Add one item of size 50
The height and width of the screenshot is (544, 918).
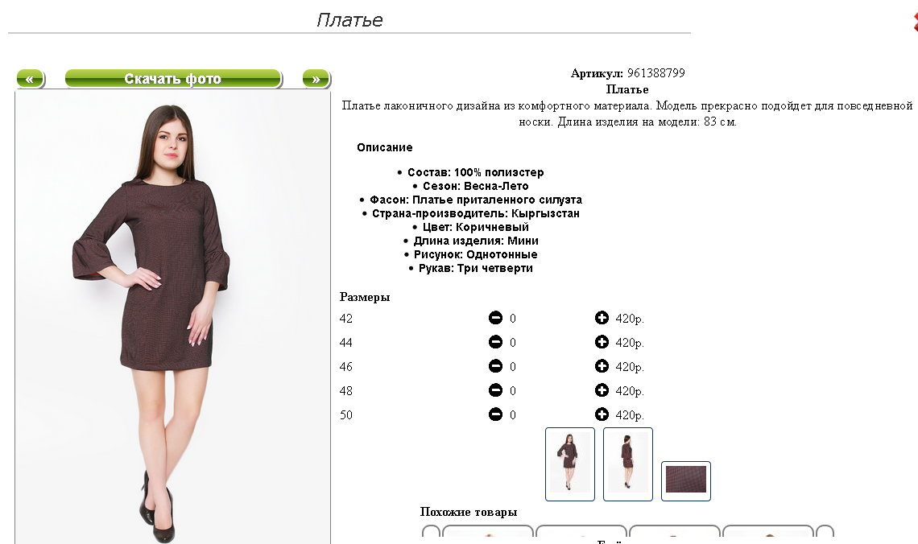[x=602, y=414]
